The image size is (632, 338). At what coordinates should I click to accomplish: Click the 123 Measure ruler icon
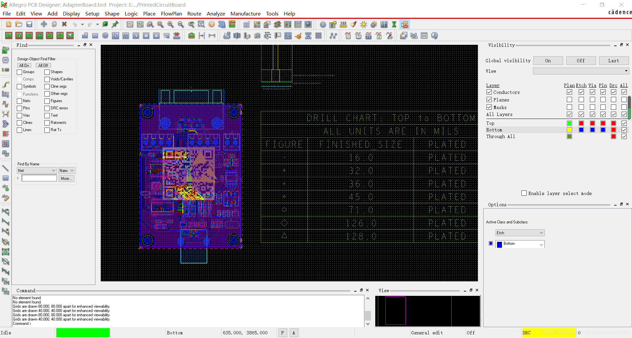click(343, 24)
